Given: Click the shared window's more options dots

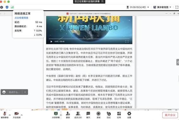Looking at the screenshot, I should [x=166, y=14].
